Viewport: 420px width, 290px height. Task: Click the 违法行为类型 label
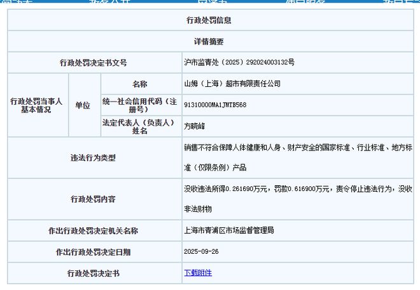pyautogui.click(x=93, y=158)
